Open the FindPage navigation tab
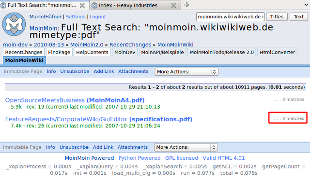The width and height of the screenshot is (310, 184). pos(59,52)
